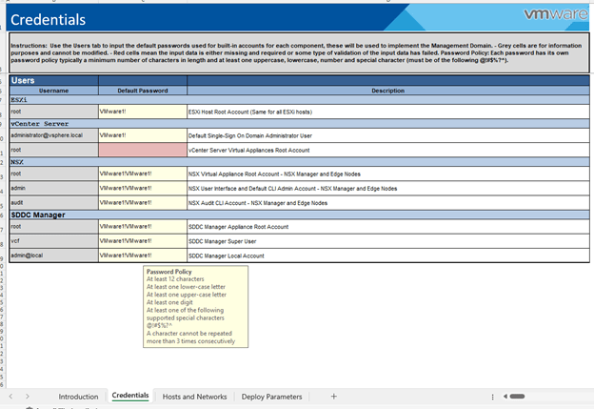Screen dimensions: 594x409
Task: Open the Deploy Parameters sheet tab
Action: pos(271,396)
